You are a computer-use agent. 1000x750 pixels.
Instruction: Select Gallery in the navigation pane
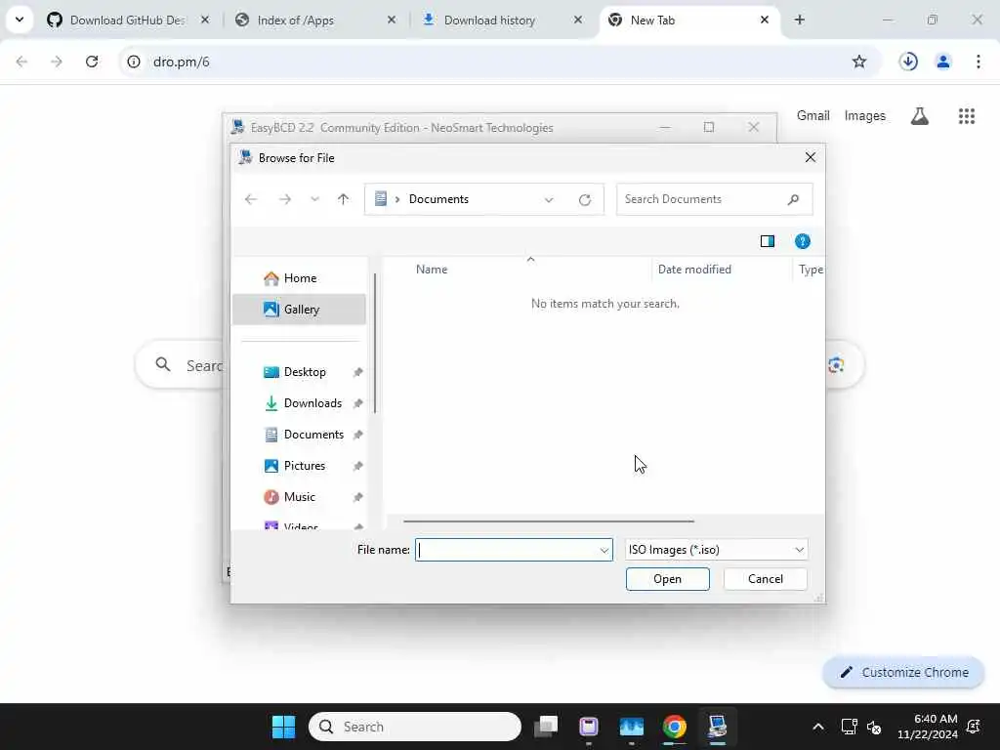pos(299,310)
